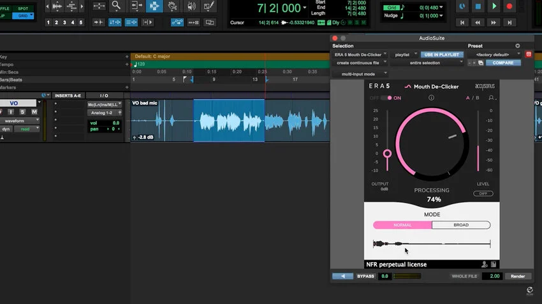The image size is (542, 304).
Task: Click the Fast Forward button
Action: [x=494, y=22]
